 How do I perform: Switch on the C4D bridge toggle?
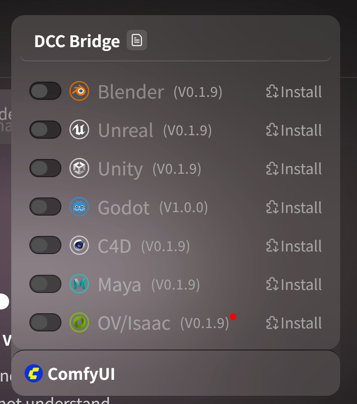(45, 245)
